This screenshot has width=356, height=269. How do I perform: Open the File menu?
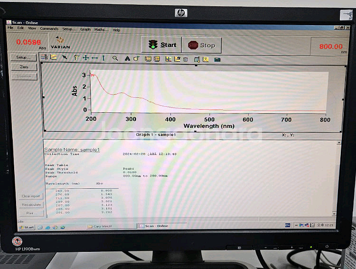tap(10, 28)
